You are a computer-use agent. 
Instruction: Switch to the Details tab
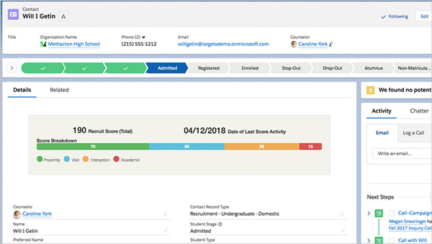(x=22, y=90)
